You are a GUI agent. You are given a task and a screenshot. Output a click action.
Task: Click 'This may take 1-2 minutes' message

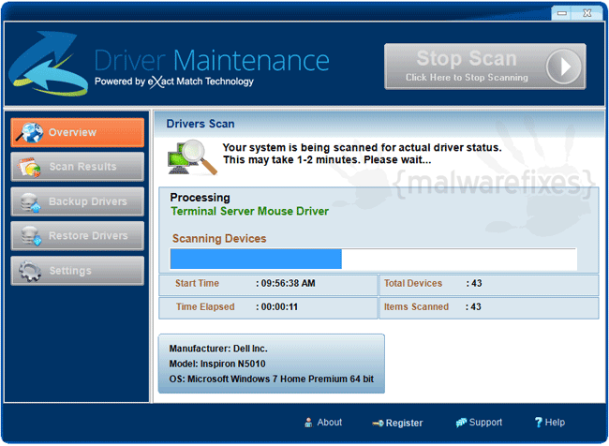pyautogui.click(x=327, y=160)
